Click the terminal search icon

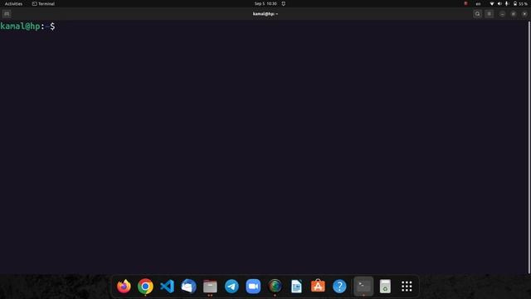pos(478,14)
